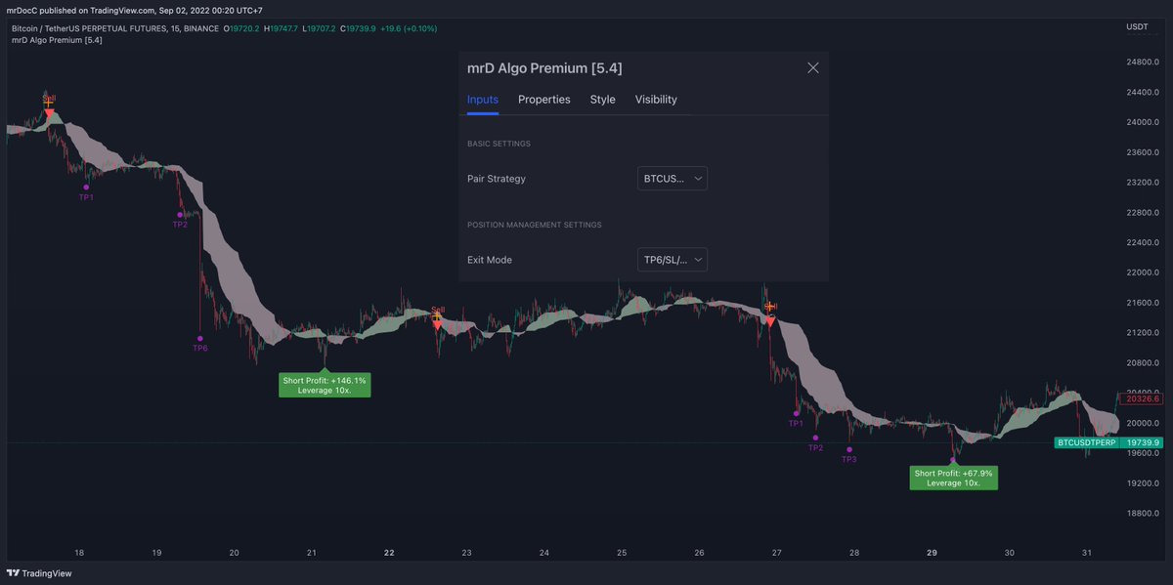
Task: Switch to the Style tab
Action: coord(602,99)
